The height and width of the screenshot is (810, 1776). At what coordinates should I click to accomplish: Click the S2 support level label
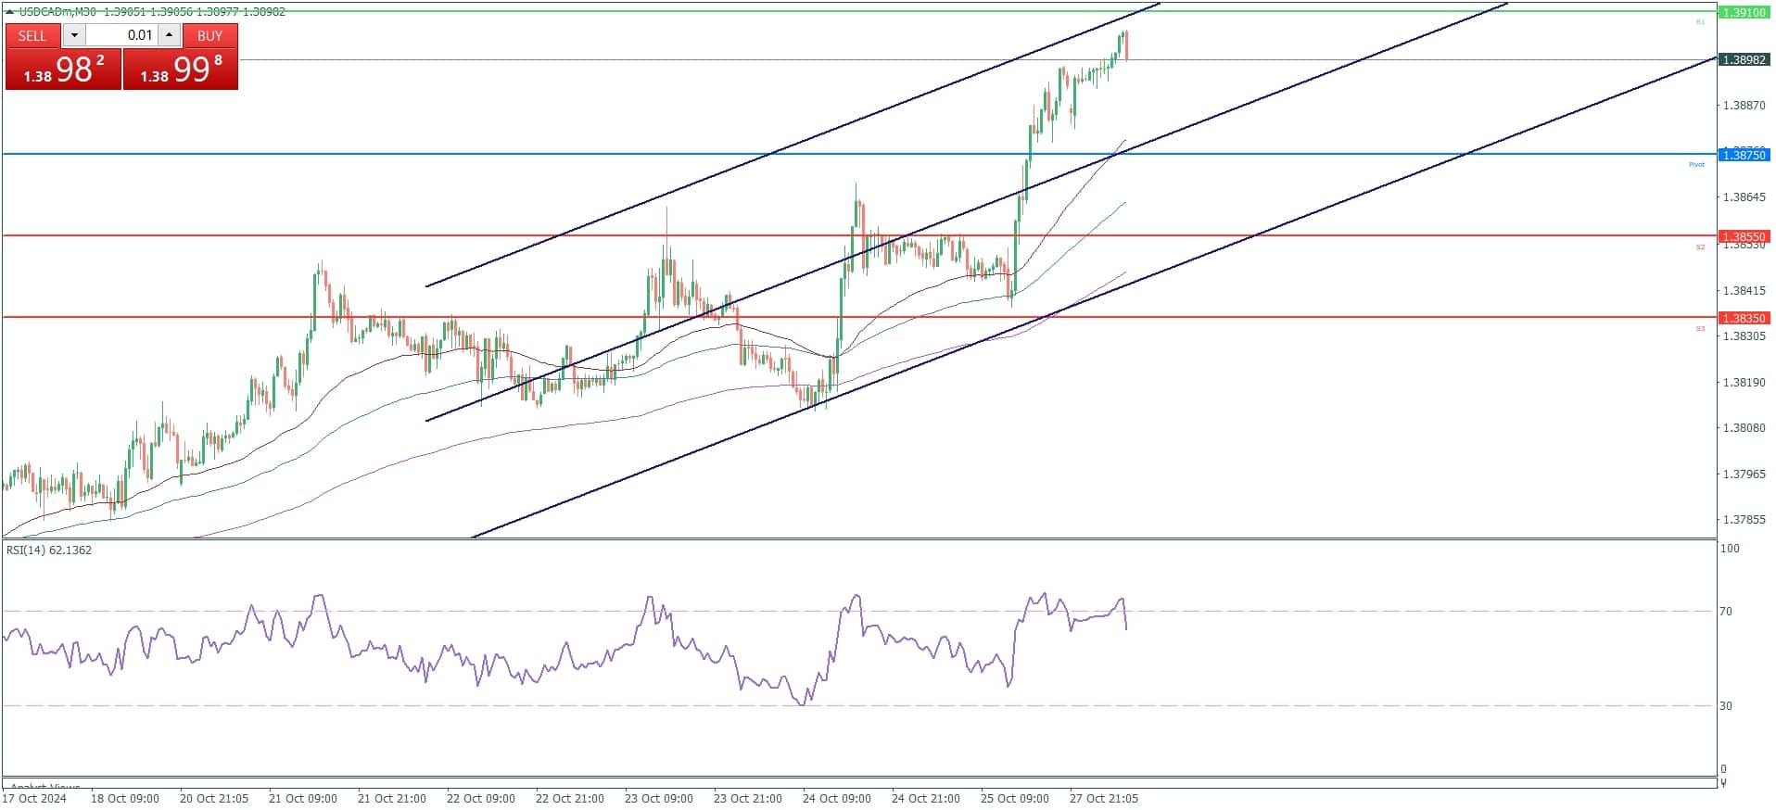click(x=1700, y=247)
